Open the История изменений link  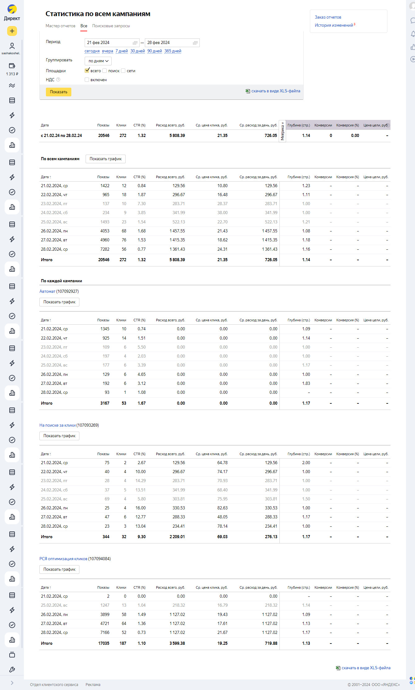pos(334,25)
